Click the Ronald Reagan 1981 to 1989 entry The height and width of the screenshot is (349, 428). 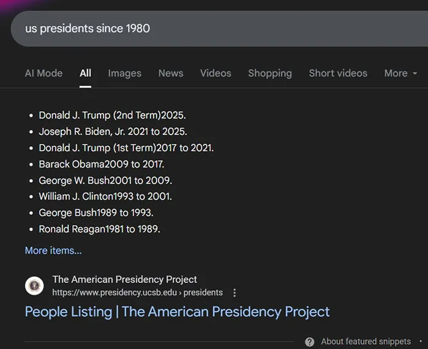coord(99,229)
